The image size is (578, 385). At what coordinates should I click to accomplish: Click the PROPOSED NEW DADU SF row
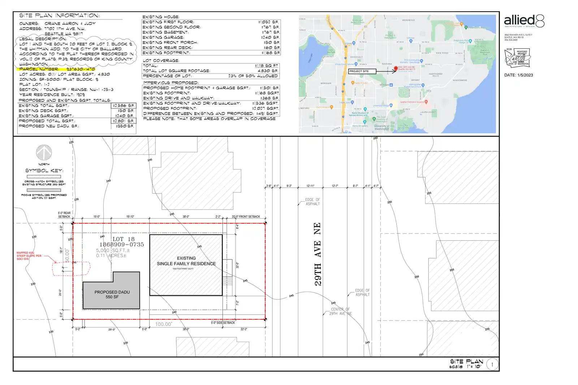77,126
